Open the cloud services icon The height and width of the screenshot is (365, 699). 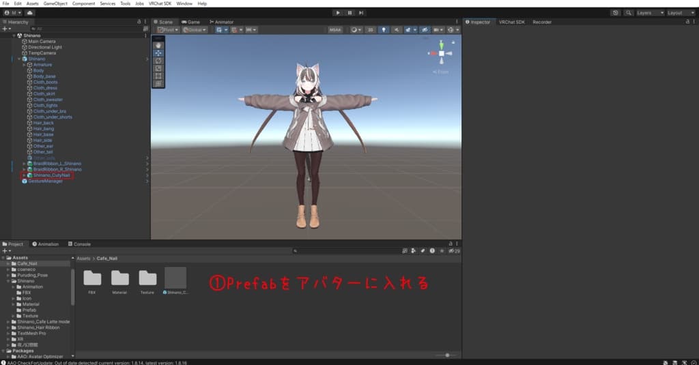(29, 13)
